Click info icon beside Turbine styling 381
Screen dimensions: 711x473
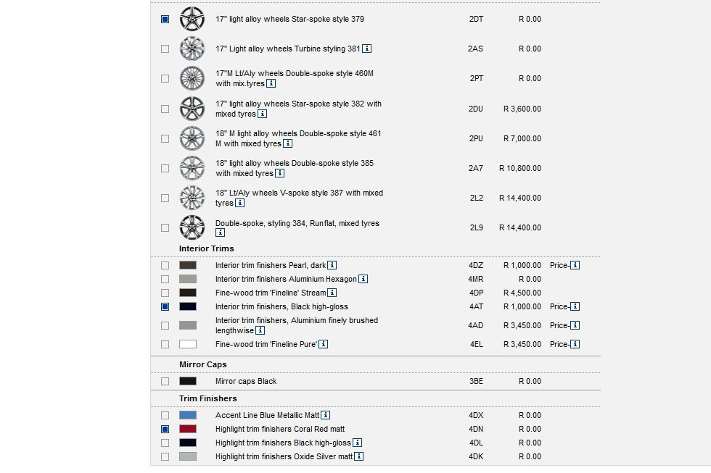[367, 49]
